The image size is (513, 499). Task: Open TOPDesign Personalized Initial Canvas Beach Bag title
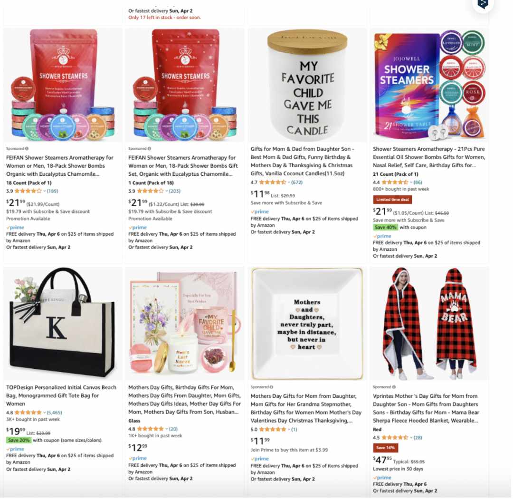point(61,395)
